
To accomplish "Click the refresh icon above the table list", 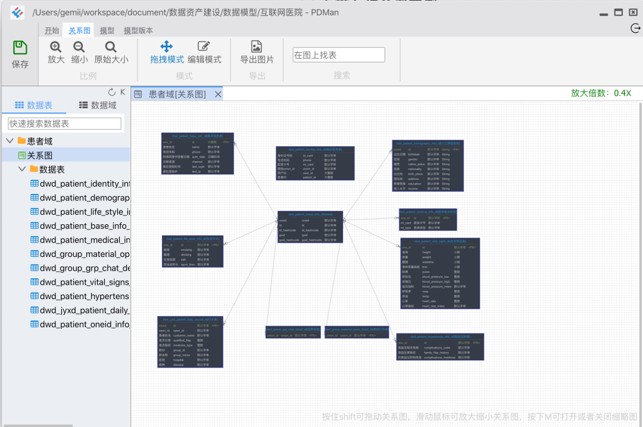I will (x=111, y=92).
